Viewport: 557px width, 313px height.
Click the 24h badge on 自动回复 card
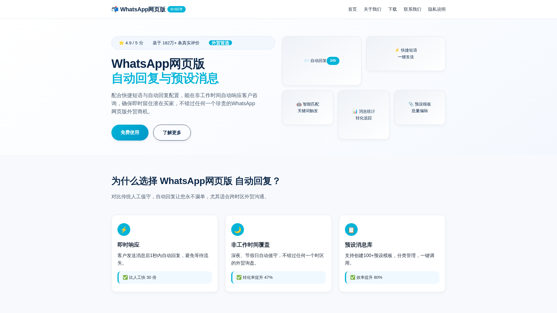(x=333, y=61)
